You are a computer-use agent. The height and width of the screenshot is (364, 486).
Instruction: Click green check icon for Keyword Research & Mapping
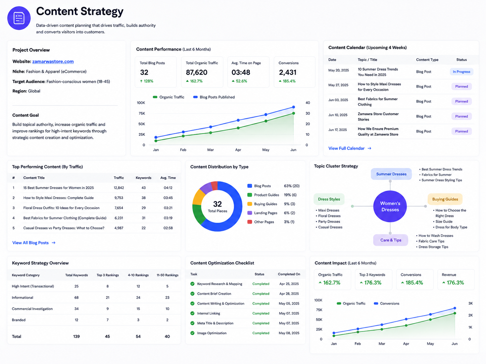192,284
